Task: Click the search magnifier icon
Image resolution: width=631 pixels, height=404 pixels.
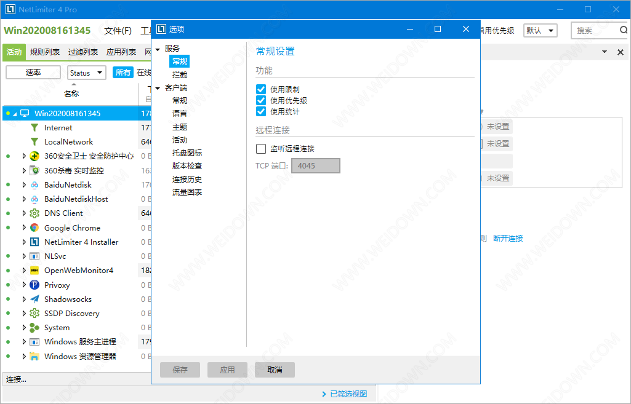Action: pos(623,30)
